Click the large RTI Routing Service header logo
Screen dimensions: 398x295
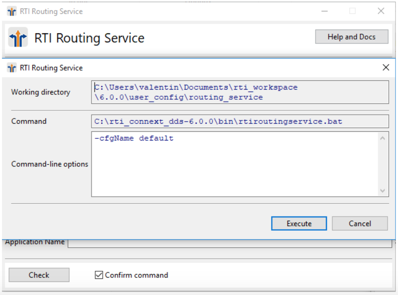tap(18, 37)
